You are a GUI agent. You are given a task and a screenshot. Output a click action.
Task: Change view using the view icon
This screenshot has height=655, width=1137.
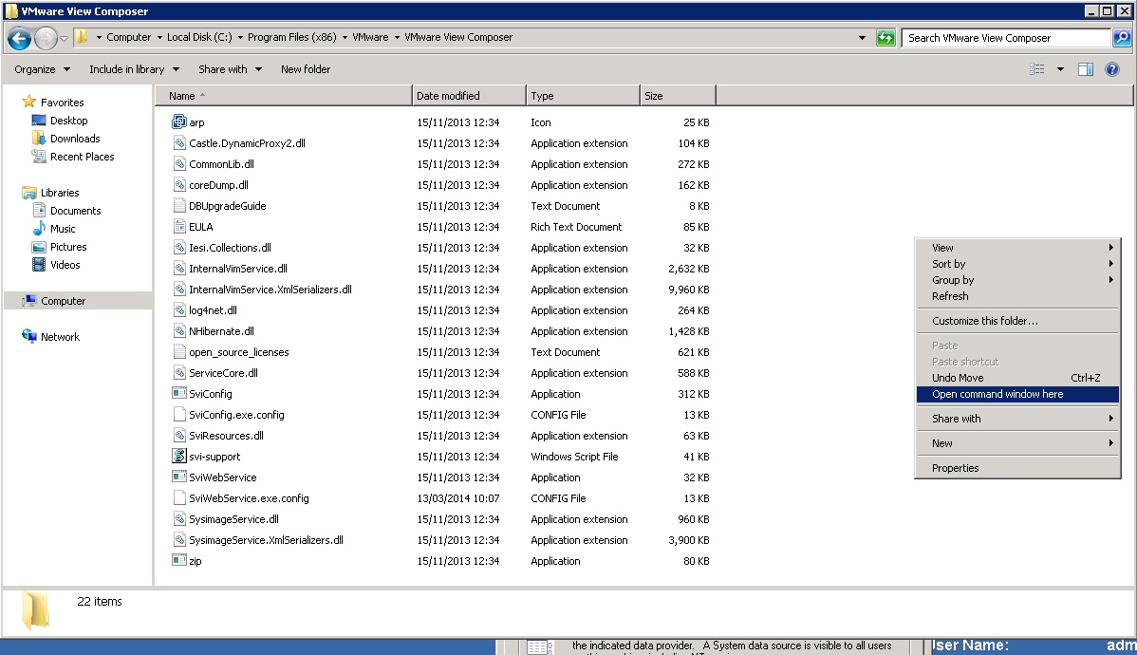click(1037, 69)
